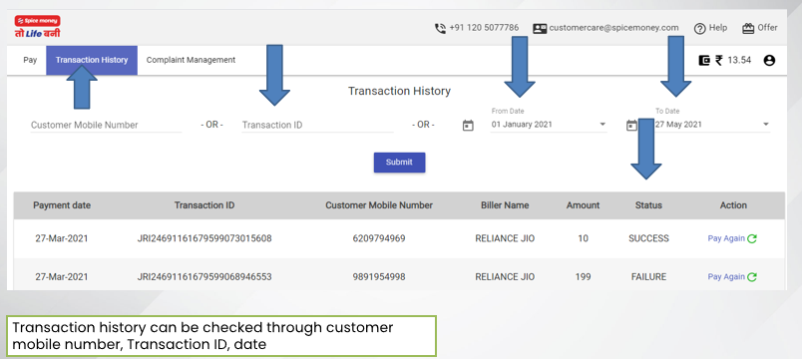
Task: Click transaction ID JRI24691161679599068946553
Action: (204, 277)
